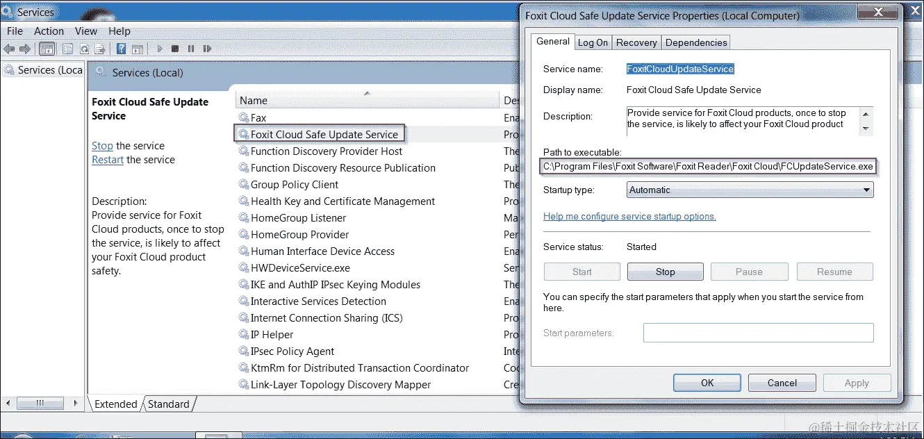Click the Service name field
Image resolution: width=924 pixels, height=439 pixels.
coord(680,69)
